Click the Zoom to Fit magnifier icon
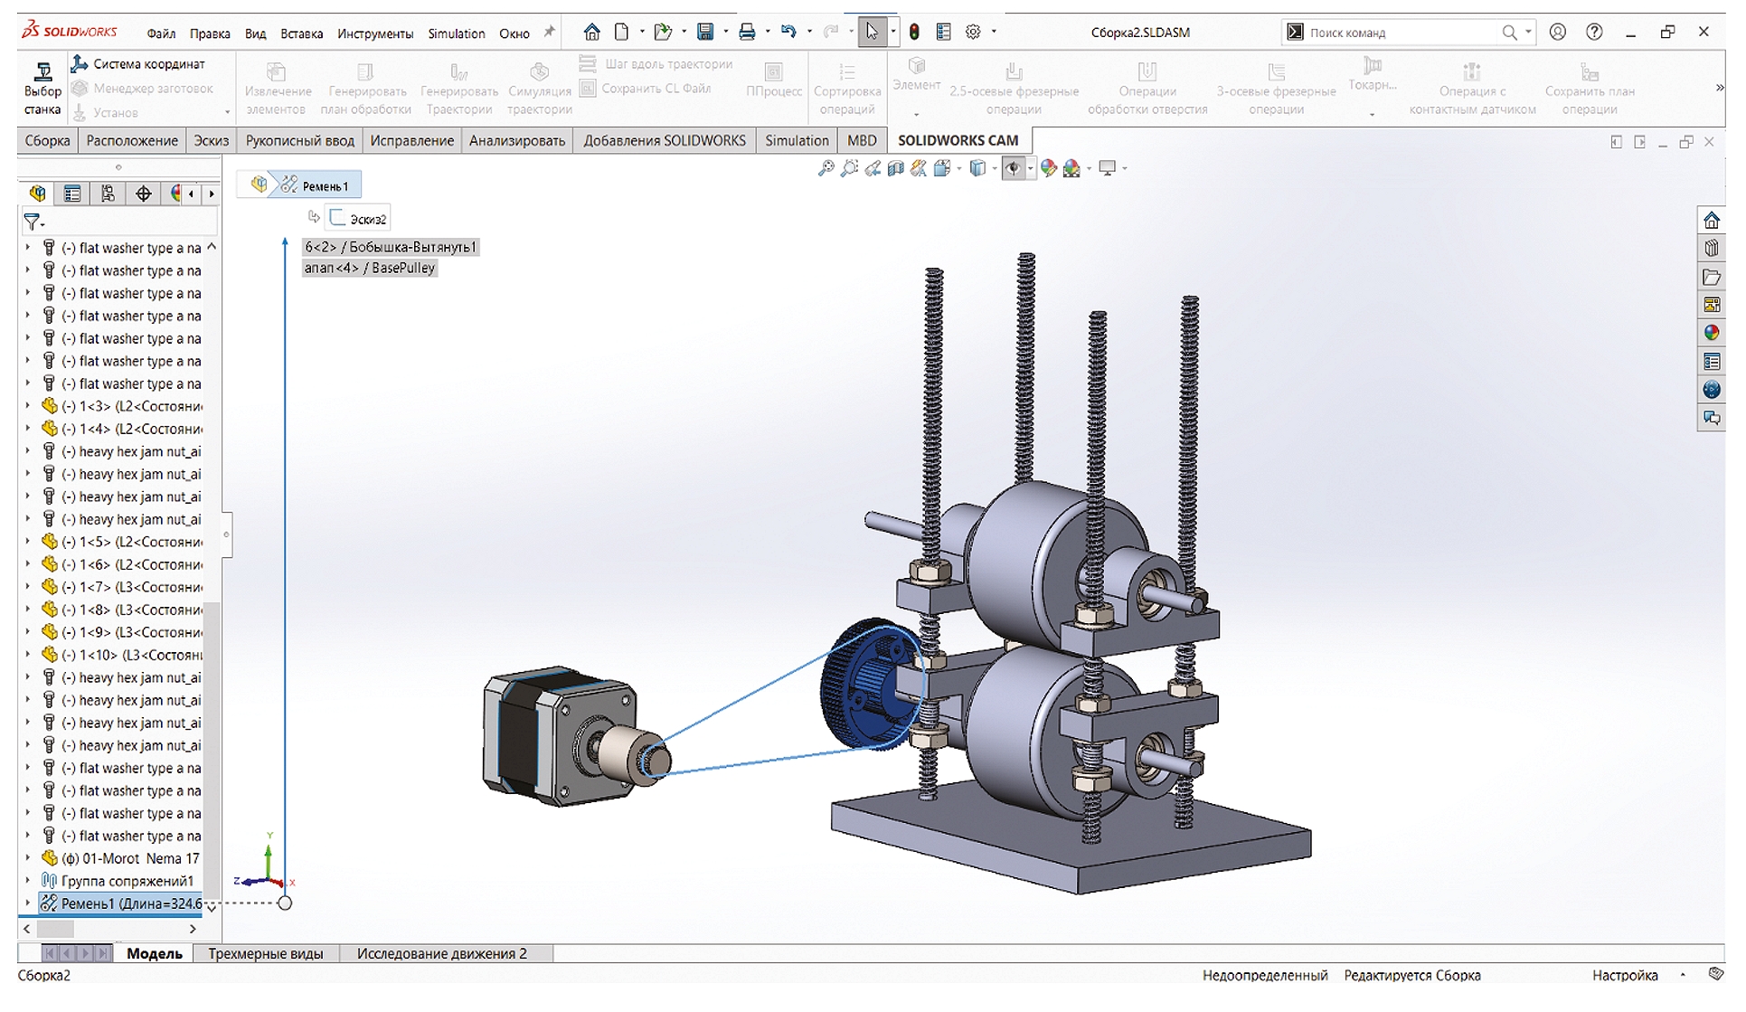The image size is (1746, 1012). click(x=826, y=169)
